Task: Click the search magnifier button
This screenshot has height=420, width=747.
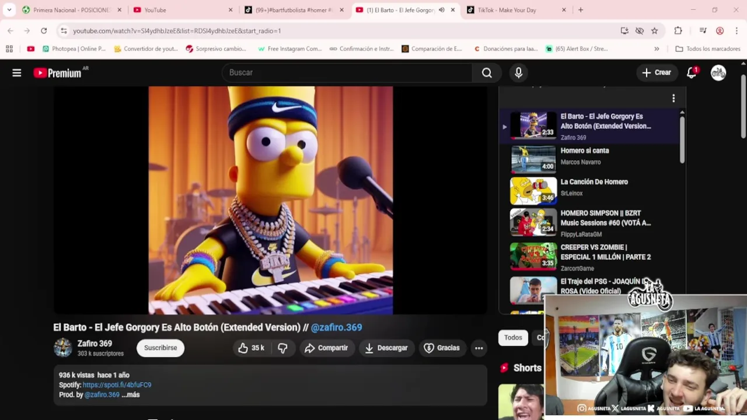Action: click(x=487, y=72)
